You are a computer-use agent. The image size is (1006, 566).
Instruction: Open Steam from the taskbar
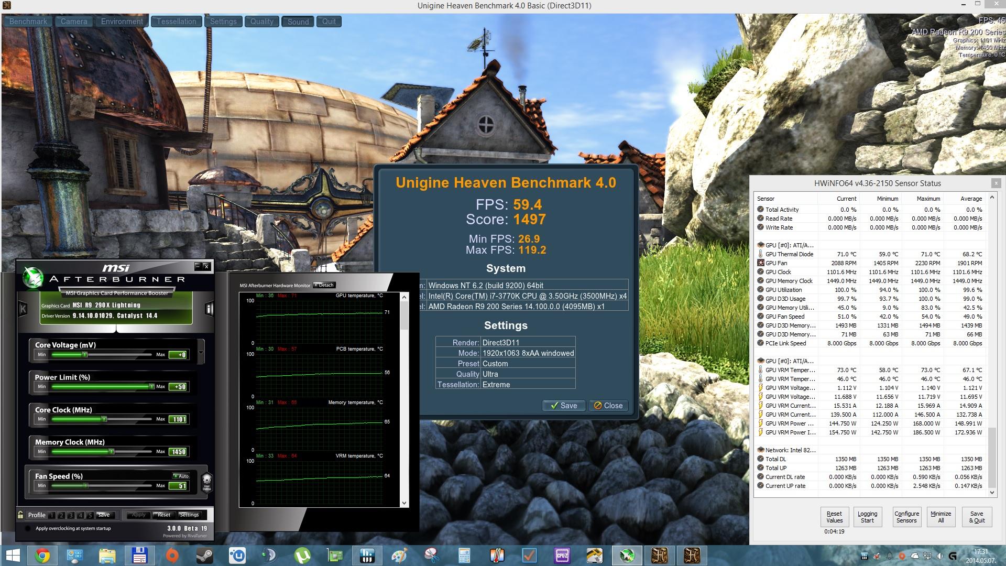click(x=204, y=556)
